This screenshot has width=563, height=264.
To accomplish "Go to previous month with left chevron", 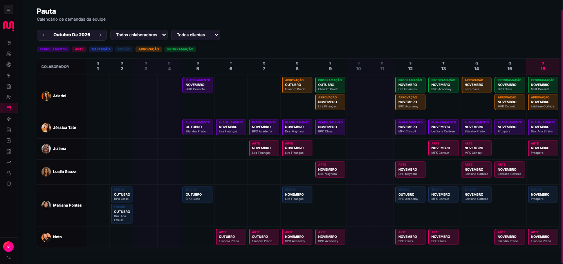I will point(43,35).
